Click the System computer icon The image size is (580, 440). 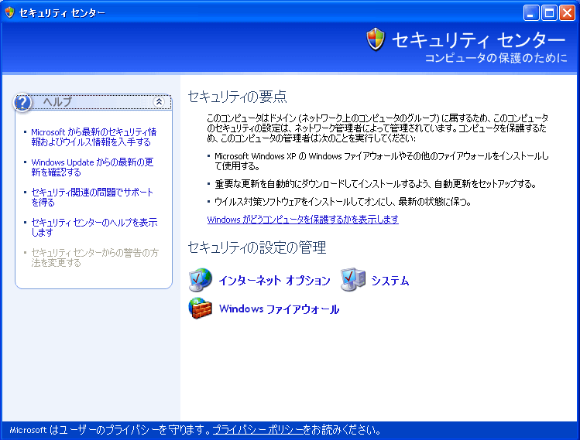click(353, 280)
